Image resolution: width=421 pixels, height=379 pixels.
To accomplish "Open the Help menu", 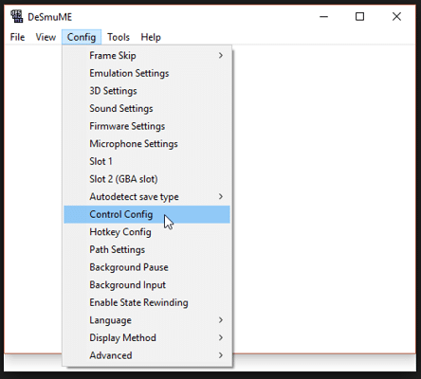I will 151,37.
